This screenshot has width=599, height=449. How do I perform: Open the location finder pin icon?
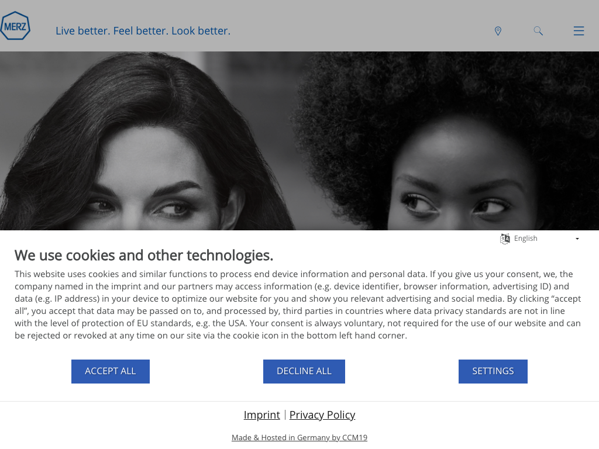tap(498, 31)
